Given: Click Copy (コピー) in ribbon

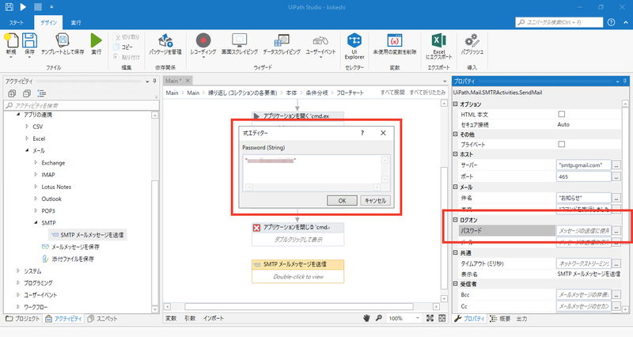Looking at the screenshot, I should coord(123,47).
